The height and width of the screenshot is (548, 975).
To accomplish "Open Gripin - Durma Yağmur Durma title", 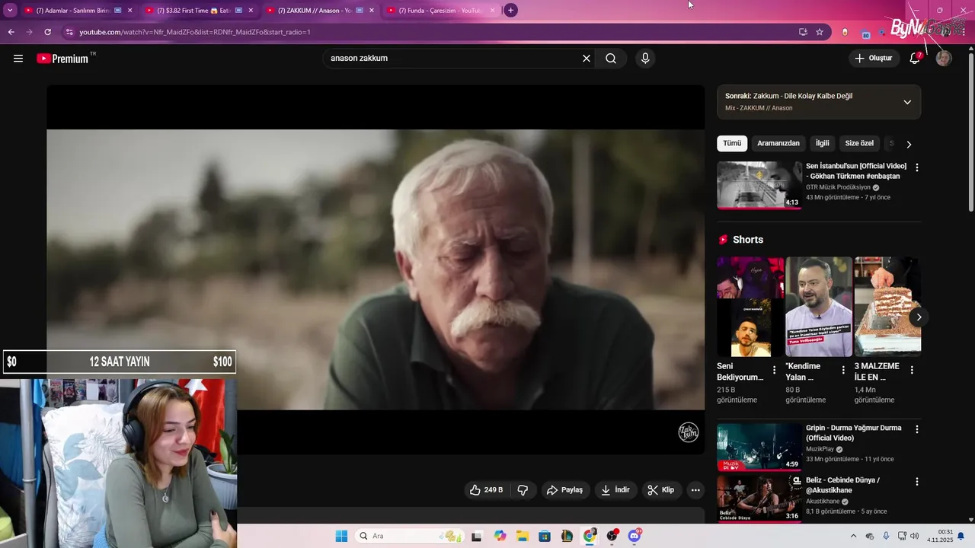I will click(x=854, y=433).
